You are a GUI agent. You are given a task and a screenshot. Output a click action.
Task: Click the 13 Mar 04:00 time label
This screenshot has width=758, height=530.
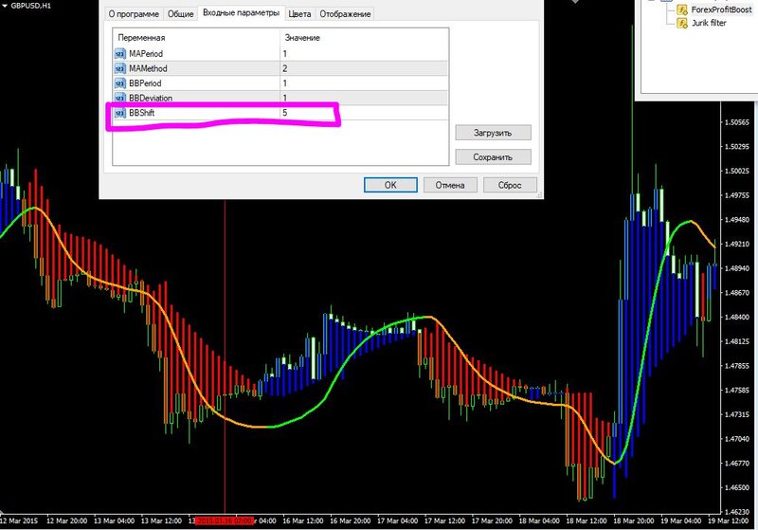click(x=114, y=521)
